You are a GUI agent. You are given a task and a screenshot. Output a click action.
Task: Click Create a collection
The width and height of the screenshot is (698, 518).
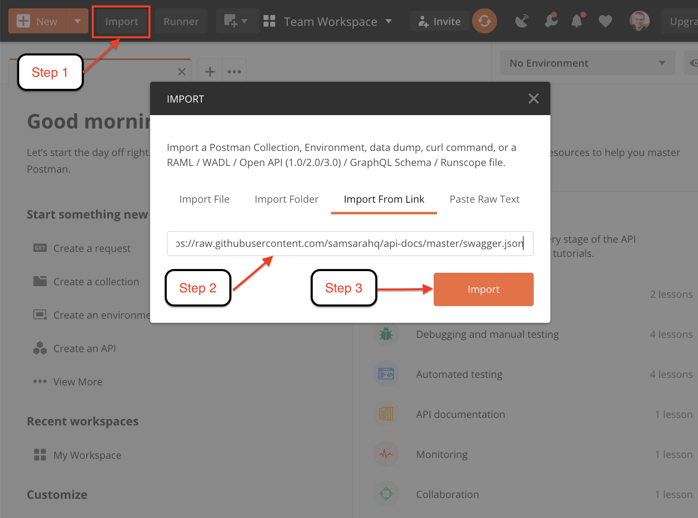tap(96, 282)
